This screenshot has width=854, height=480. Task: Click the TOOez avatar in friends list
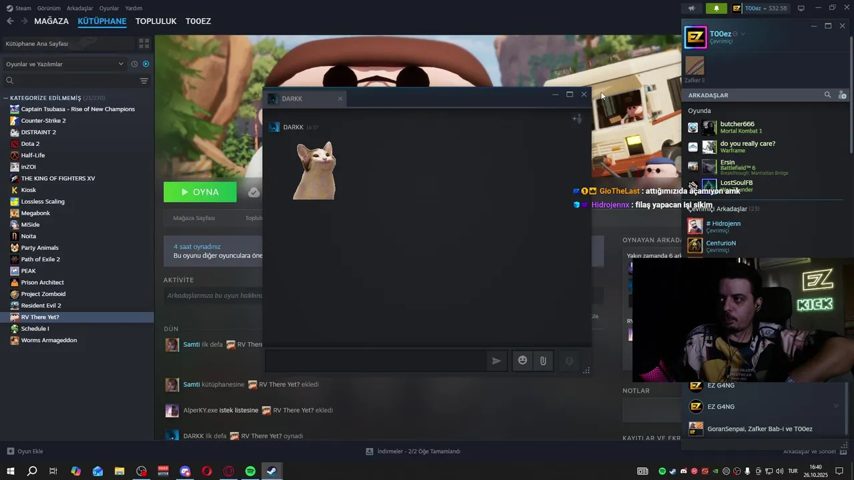click(695, 37)
